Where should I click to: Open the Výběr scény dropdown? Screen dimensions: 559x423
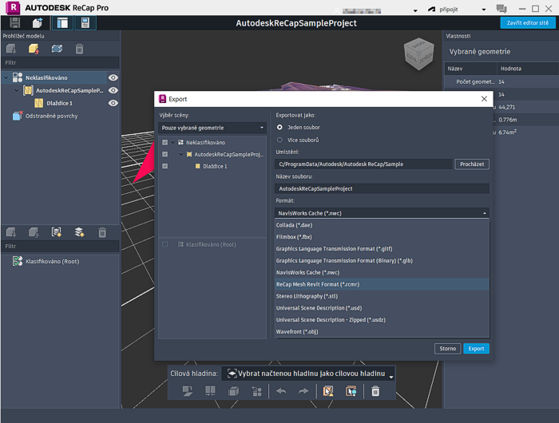(x=212, y=128)
